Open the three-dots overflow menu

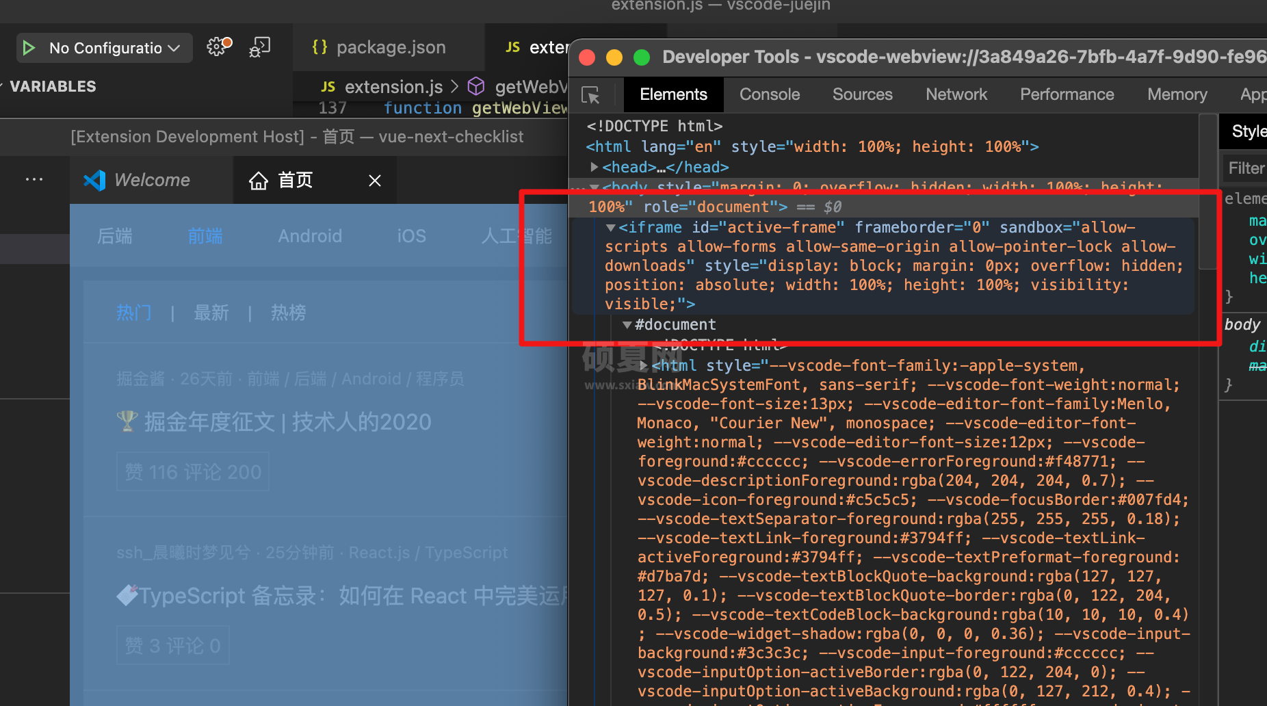point(34,179)
